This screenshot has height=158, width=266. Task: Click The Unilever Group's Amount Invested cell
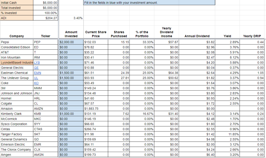tap(71, 78)
